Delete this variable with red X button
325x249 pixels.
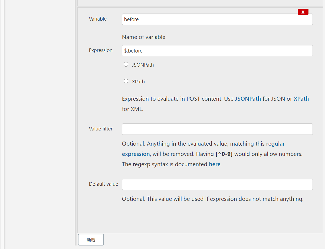tap(303, 12)
